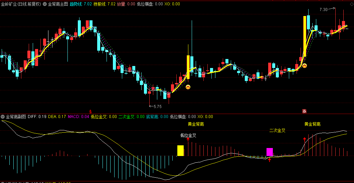Click orange up-arrow signal below the 7.30 rally
Image resolution: width=354 pixels, height=183 pixels.
(x=305, y=66)
